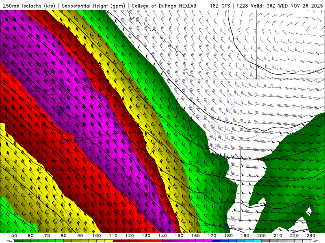Click the 90 value on the color scale

pyautogui.click(x=80, y=236)
